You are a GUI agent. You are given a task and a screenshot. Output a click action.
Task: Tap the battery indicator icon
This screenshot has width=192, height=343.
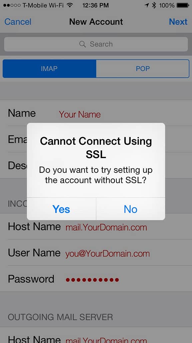(x=183, y=5)
